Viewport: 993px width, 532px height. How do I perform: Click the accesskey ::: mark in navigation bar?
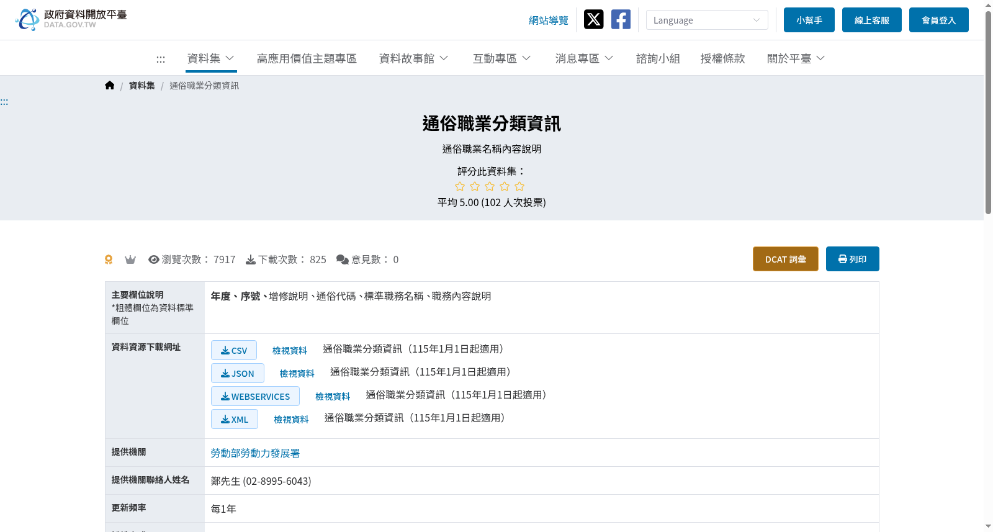161,59
